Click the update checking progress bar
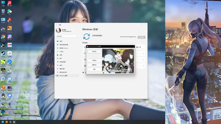Image resolution: width=221 pixels, height=124 pixels. click(x=128, y=37)
